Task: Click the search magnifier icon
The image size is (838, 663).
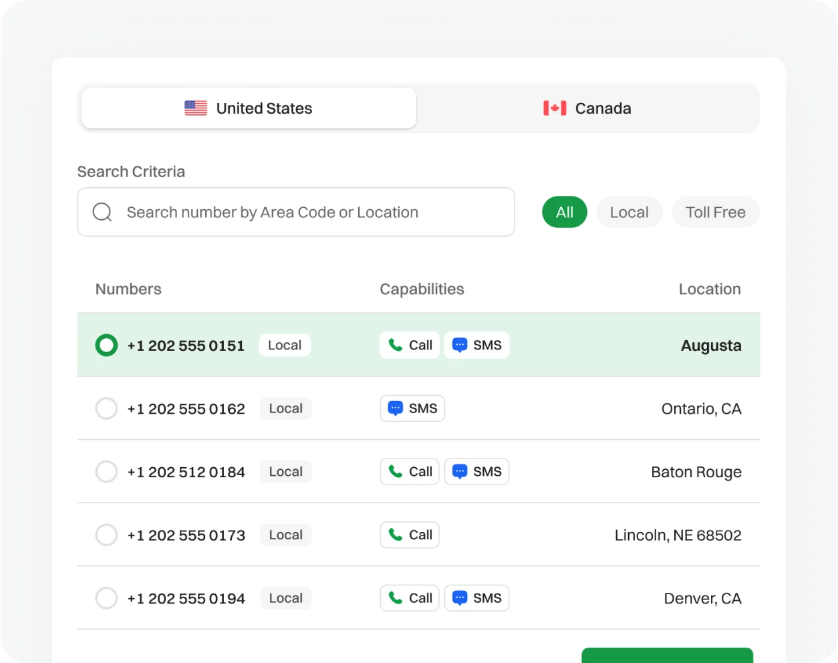Action: point(102,212)
